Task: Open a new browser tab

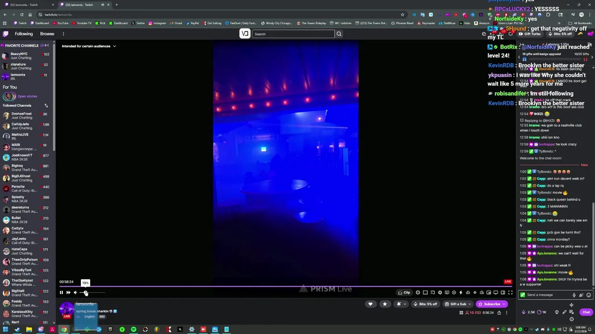Action: coord(116,5)
